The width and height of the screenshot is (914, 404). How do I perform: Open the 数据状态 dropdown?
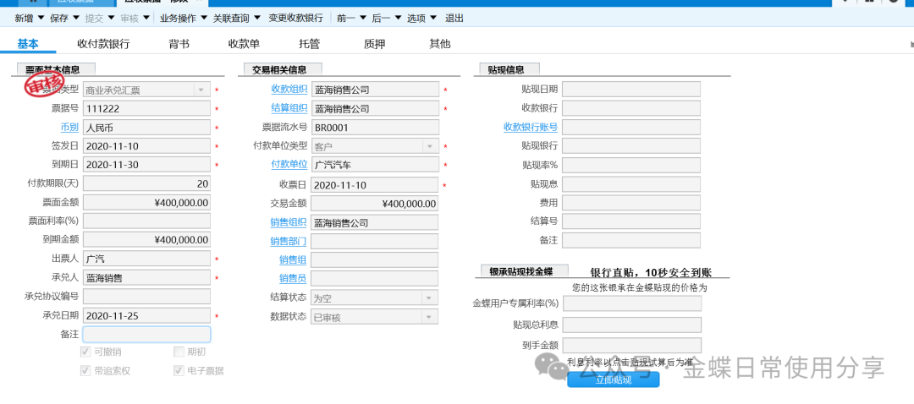[x=430, y=317]
